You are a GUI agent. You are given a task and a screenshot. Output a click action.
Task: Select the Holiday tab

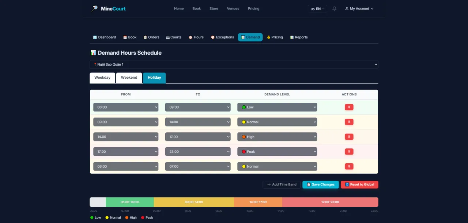(154, 78)
